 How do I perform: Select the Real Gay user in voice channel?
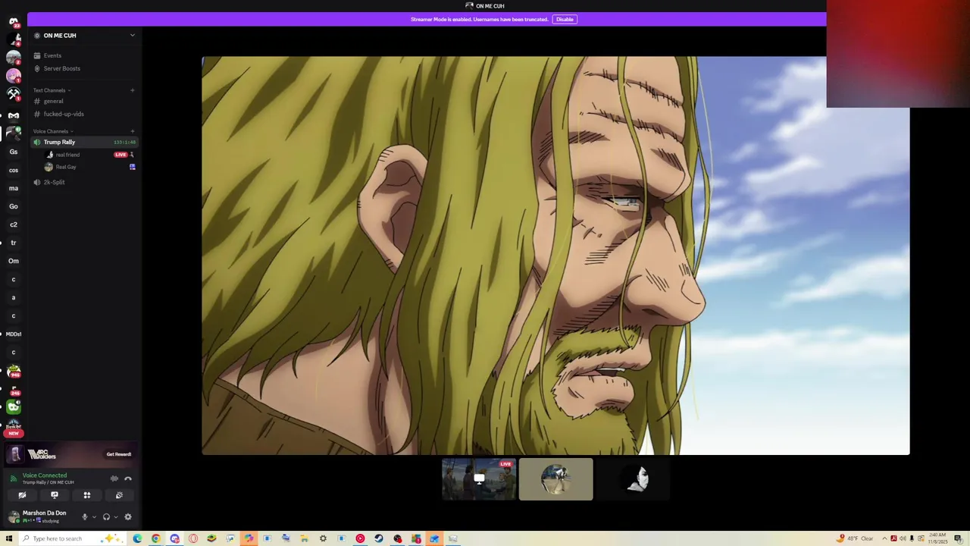coord(66,167)
